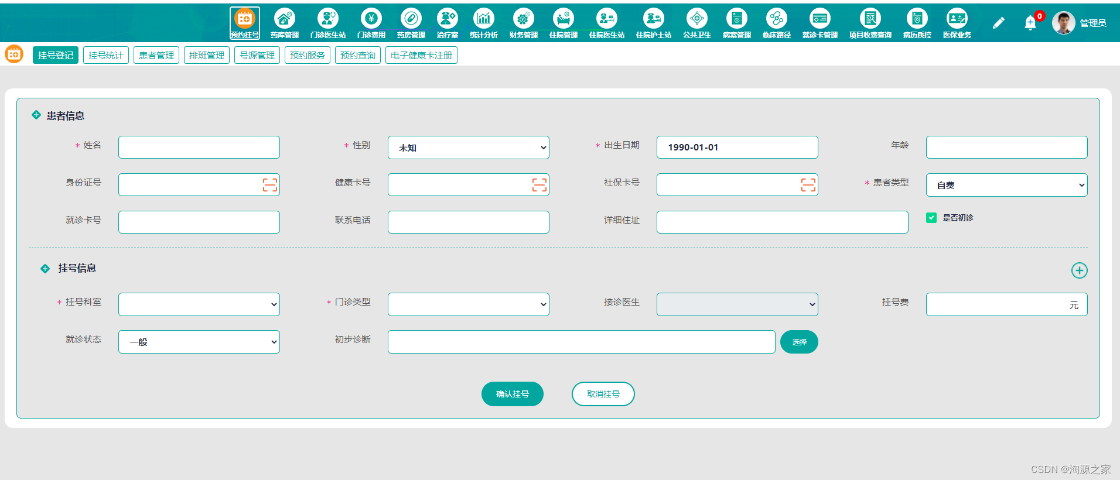This screenshot has width=1120, height=480.
Task: Focus the 健康卡号 input field
Action: pos(469,184)
